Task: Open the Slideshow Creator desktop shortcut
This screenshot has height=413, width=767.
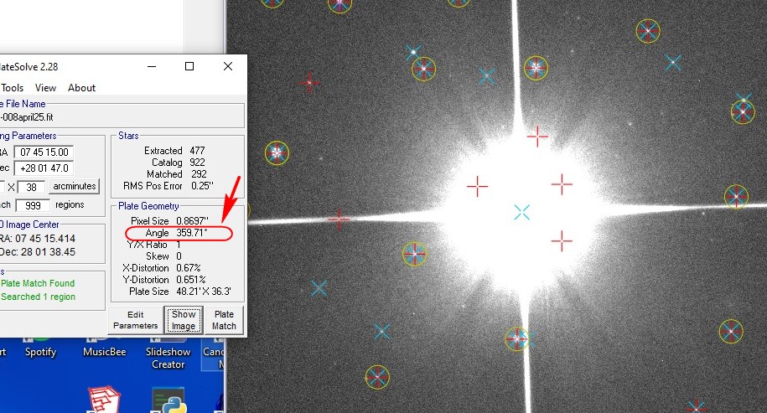Action: 168,358
